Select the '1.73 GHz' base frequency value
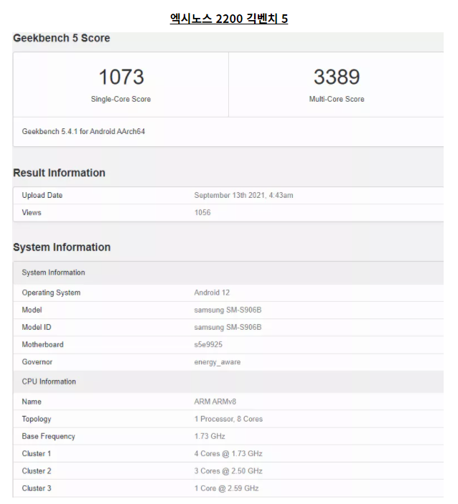The width and height of the screenshot is (458, 504). (x=210, y=436)
